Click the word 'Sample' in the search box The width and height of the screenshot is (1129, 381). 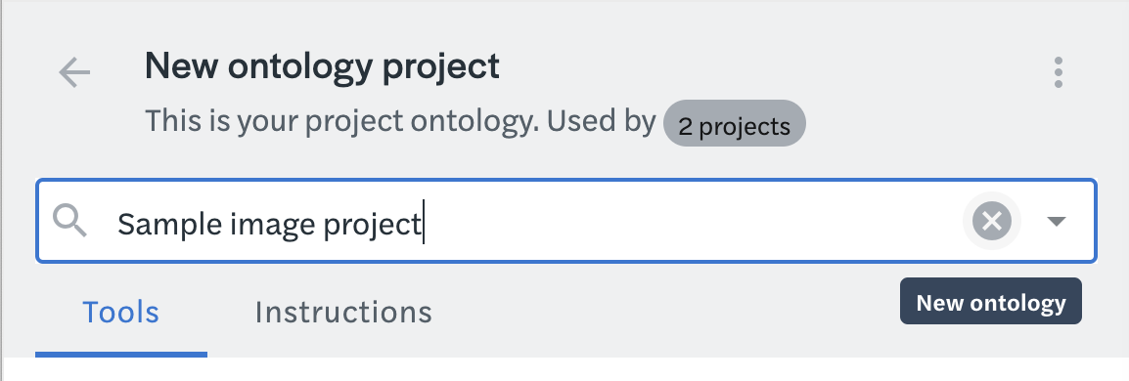click(x=169, y=225)
